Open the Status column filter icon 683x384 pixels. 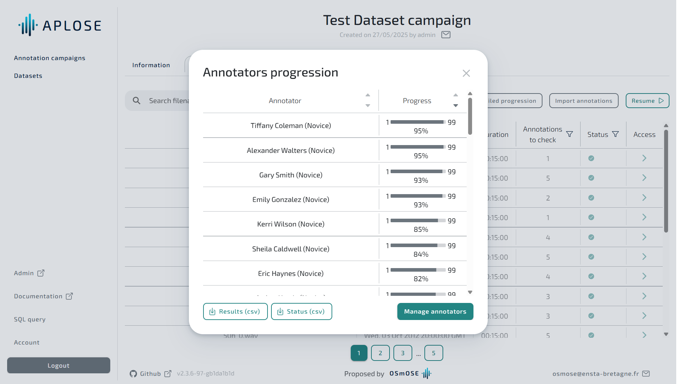coord(615,134)
